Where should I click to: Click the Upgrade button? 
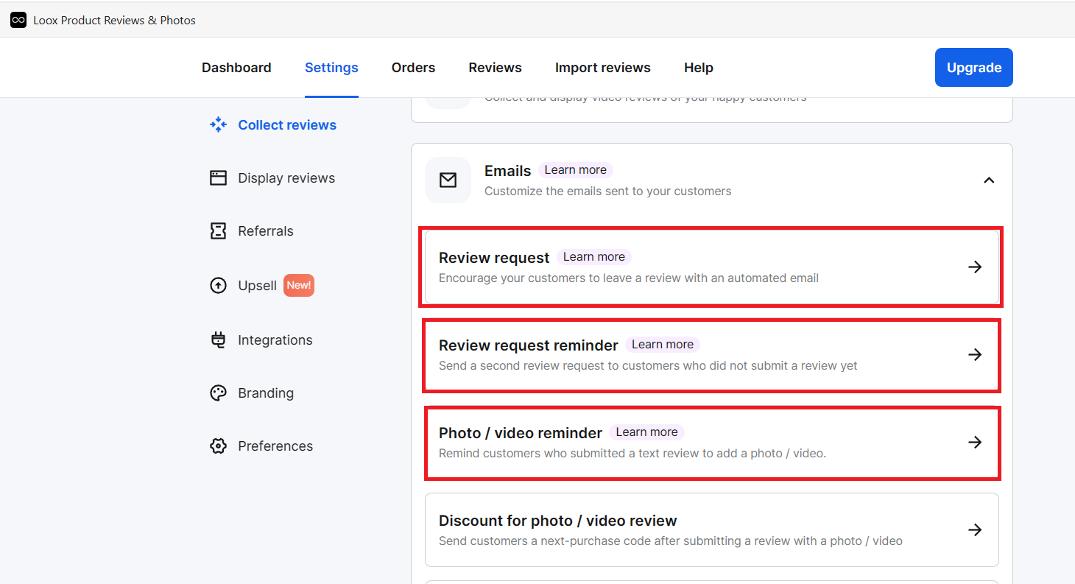973,68
